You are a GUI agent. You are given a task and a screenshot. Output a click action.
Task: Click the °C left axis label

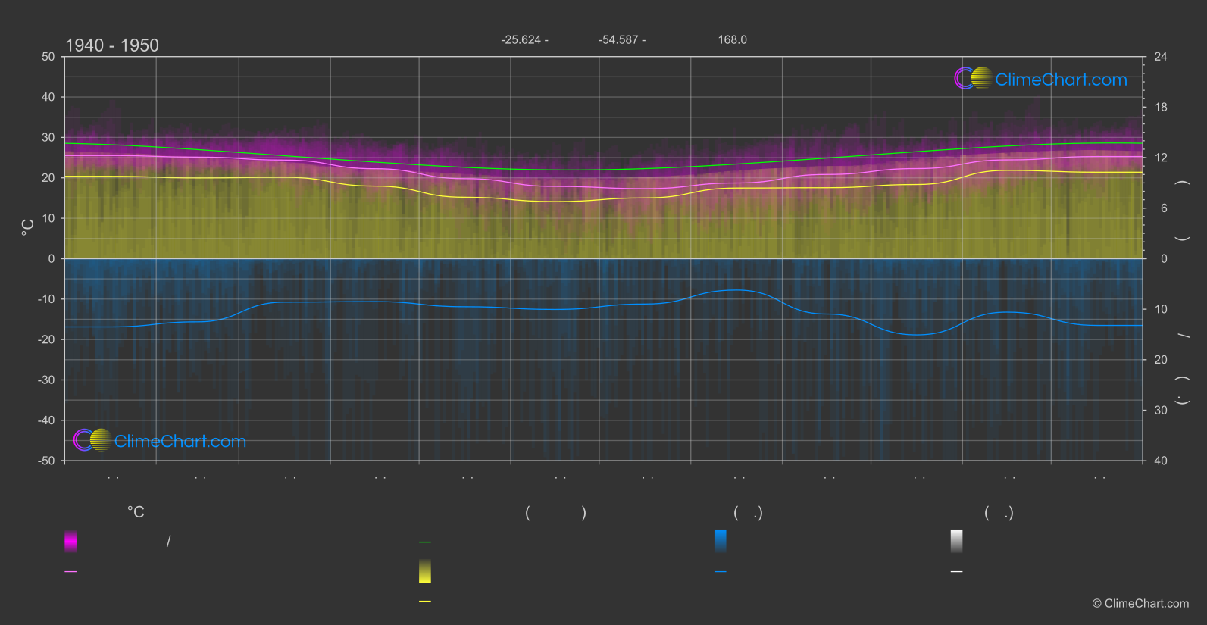pos(28,227)
